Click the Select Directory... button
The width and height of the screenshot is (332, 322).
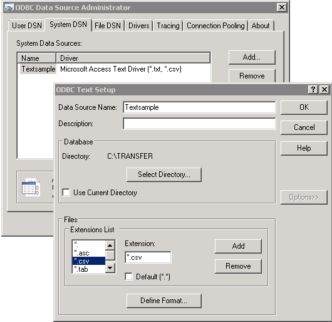164,174
